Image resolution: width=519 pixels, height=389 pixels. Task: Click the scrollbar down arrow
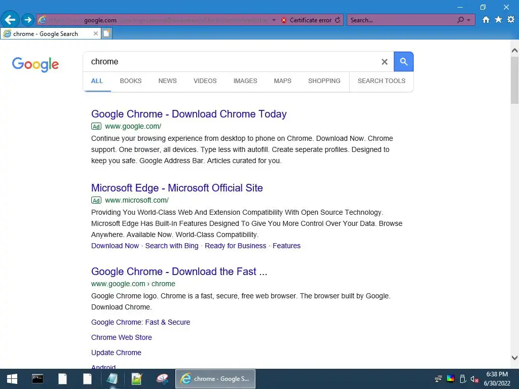[x=514, y=358]
